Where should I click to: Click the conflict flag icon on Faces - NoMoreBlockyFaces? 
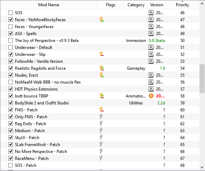point(101,19)
